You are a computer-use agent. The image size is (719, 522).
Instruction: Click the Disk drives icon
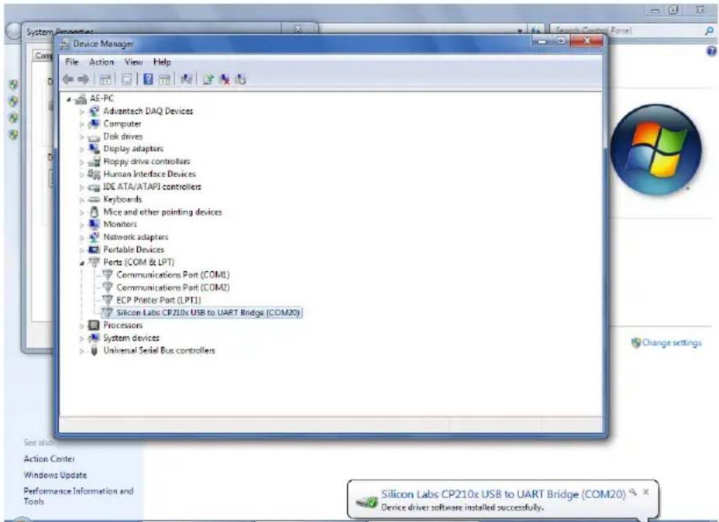94,137
